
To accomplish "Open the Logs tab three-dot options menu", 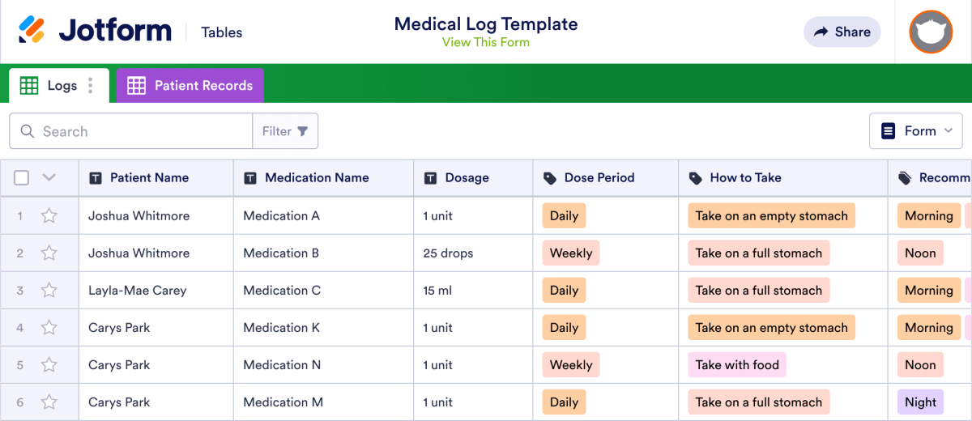I will click(x=91, y=85).
